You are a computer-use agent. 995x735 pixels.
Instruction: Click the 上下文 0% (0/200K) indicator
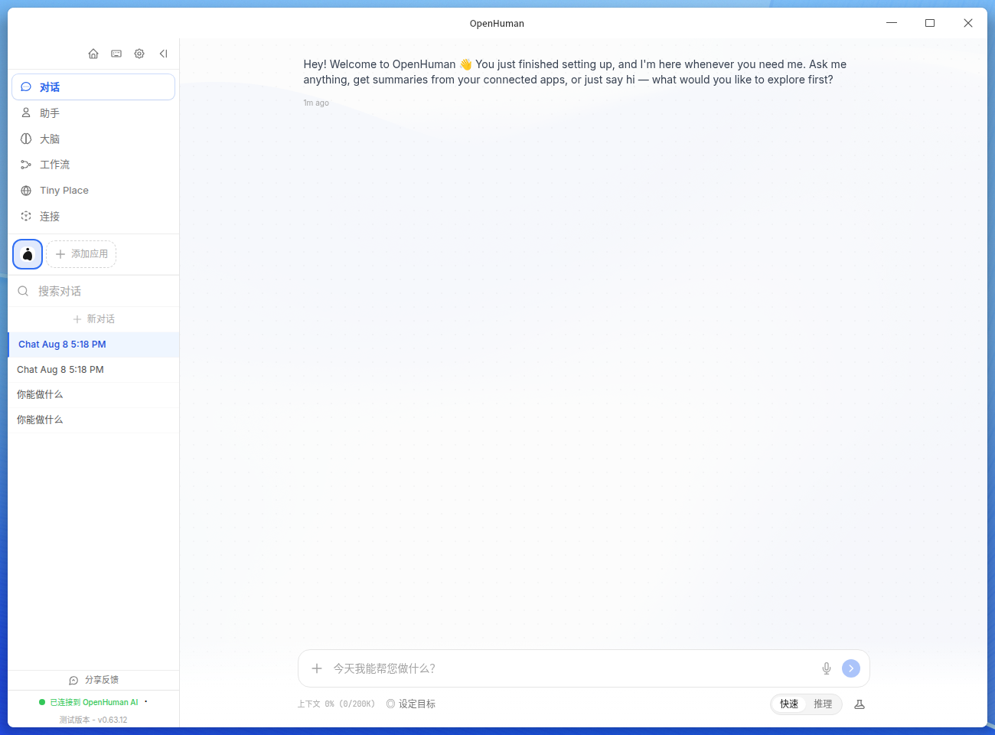pos(336,704)
